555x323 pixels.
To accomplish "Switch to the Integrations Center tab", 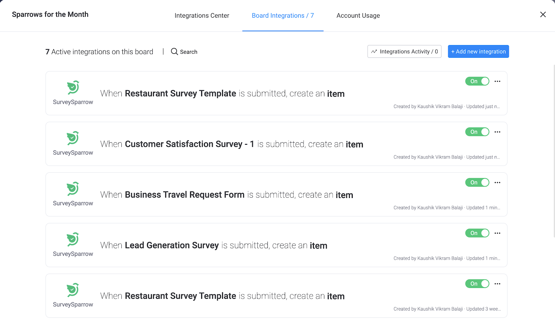I will (x=202, y=16).
